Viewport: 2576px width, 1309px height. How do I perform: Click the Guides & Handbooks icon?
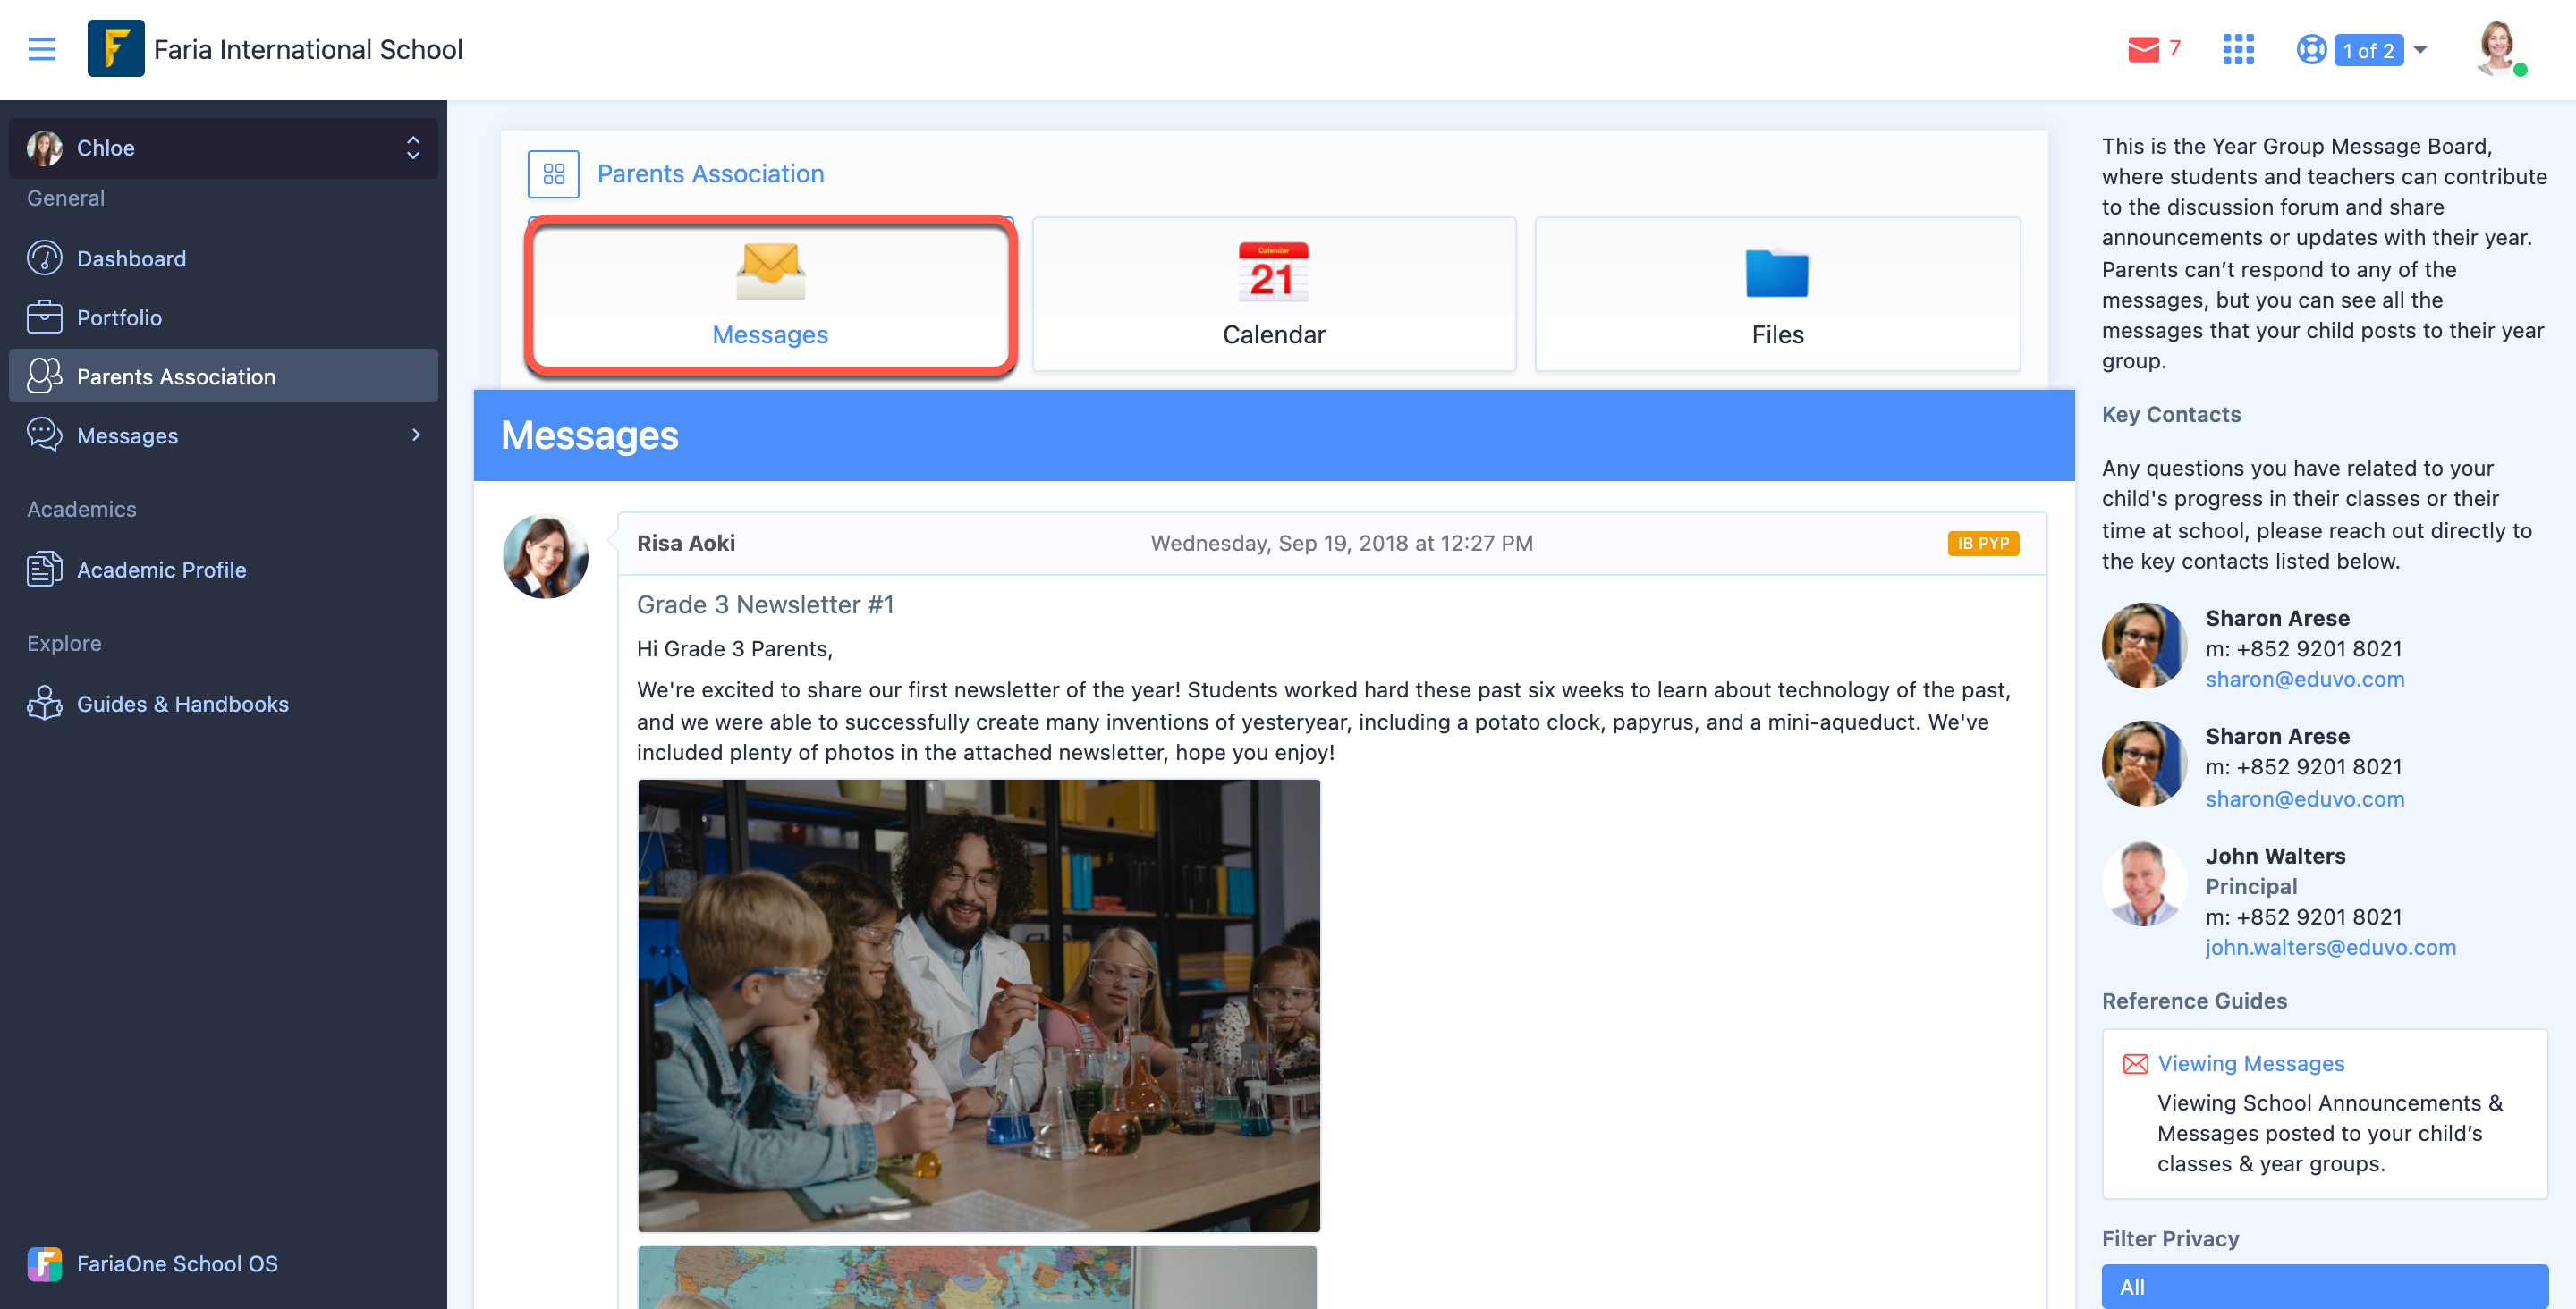click(x=44, y=703)
